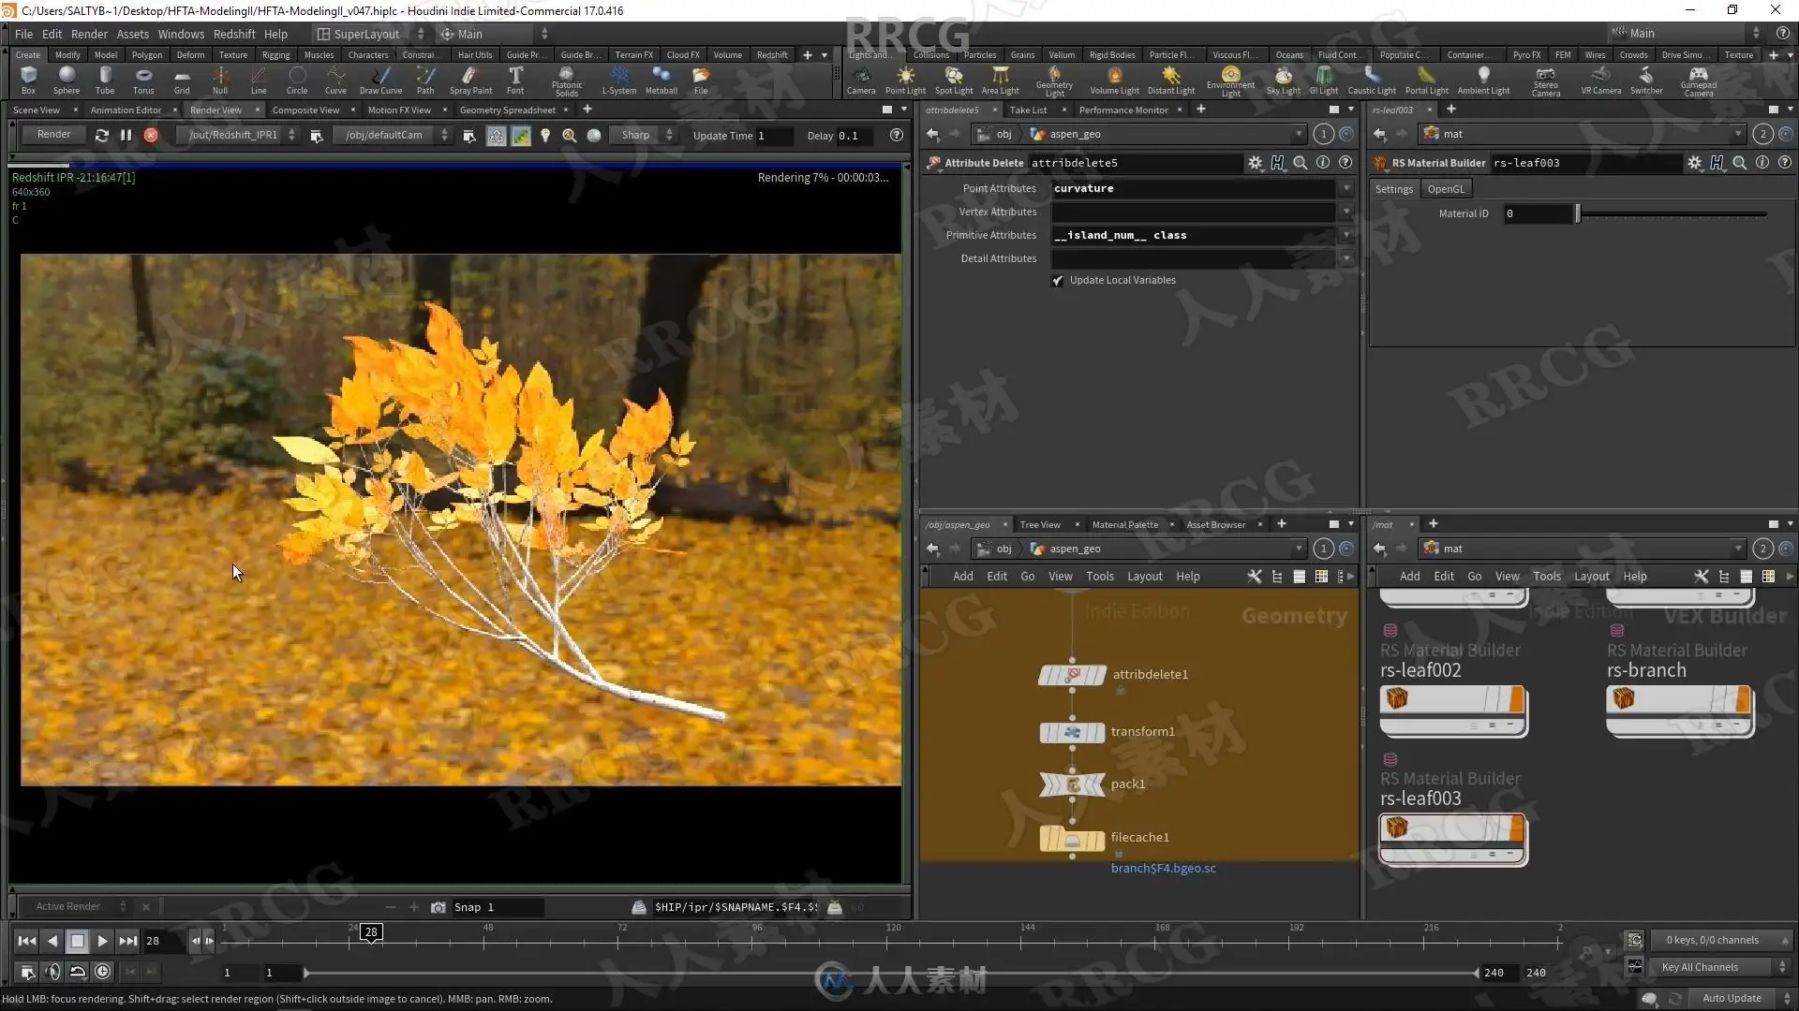Toggle Auto Update in status bar
This screenshot has width=1799, height=1011.
click(x=1732, y=998)
